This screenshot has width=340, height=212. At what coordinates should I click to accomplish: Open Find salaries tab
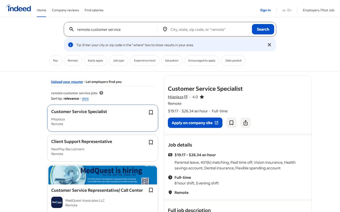coord(94,10)
